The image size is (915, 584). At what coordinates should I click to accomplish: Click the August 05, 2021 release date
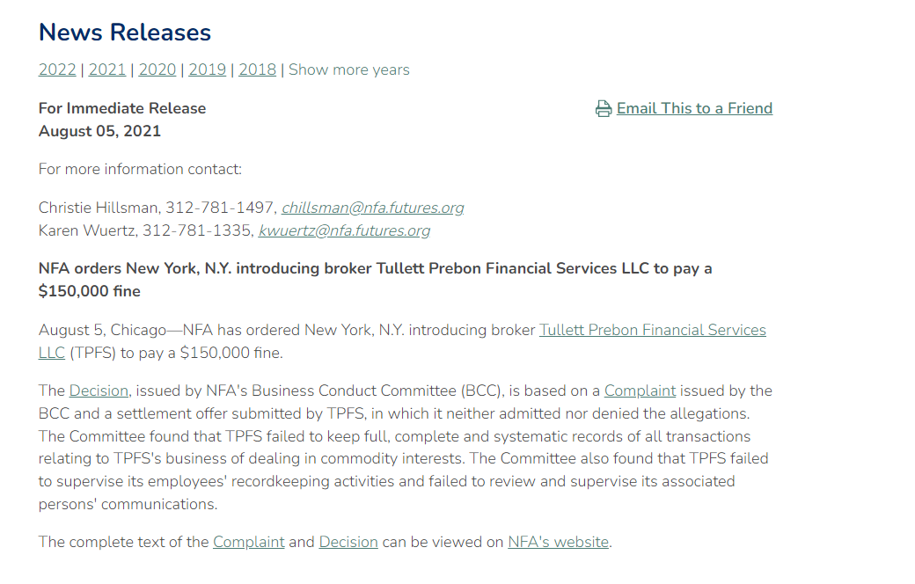click(x=99, y=131)
